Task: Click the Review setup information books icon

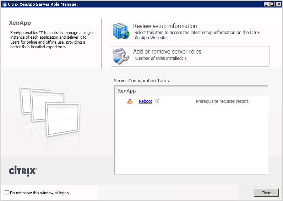Action: click(121, 31)
